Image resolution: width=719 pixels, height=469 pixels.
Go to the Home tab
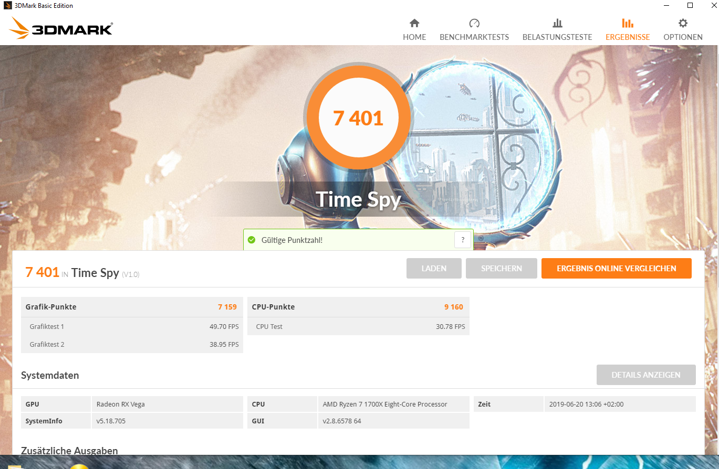coord(414,30)
